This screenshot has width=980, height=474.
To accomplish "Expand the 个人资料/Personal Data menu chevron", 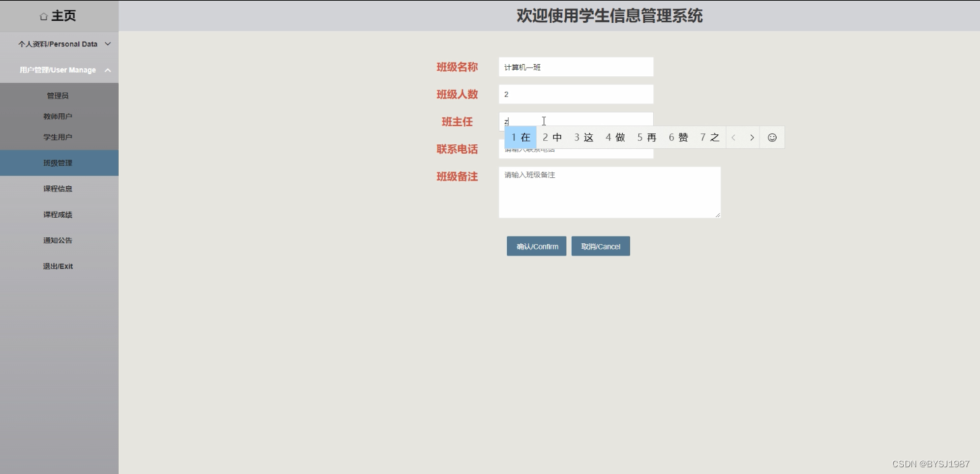I will pyautogui.click(x=108, y=44).
